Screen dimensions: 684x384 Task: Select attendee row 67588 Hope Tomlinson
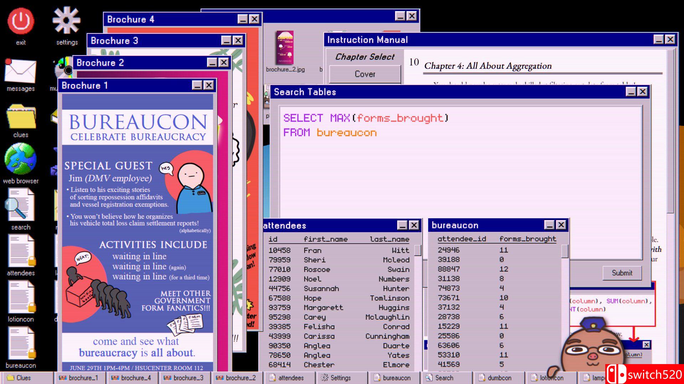tap(339, 298)
